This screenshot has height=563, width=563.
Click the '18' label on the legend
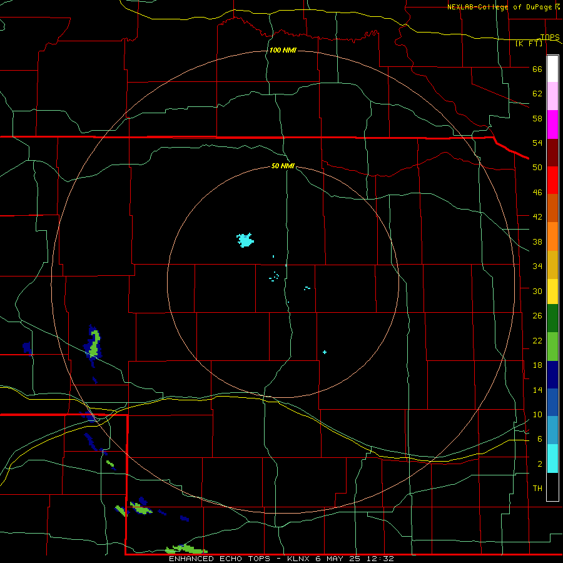point(537,365)
